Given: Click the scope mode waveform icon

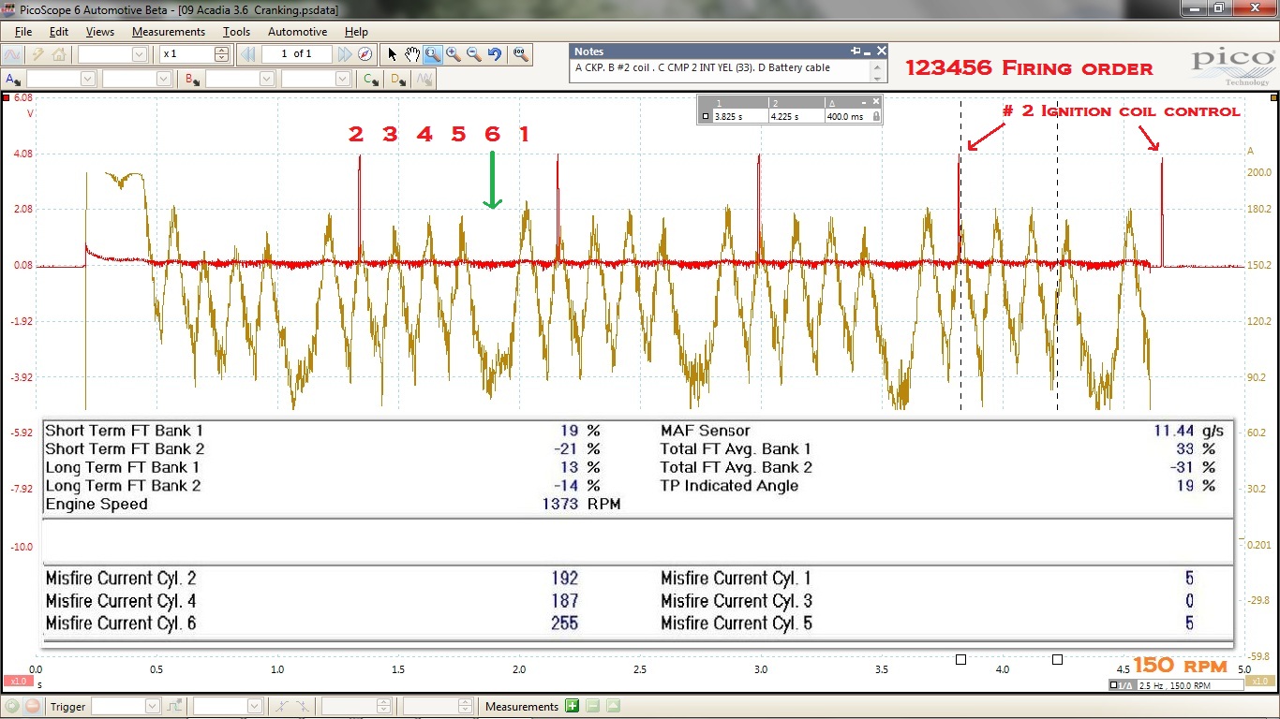Looking at the screenshot, I should pos(14,54).
